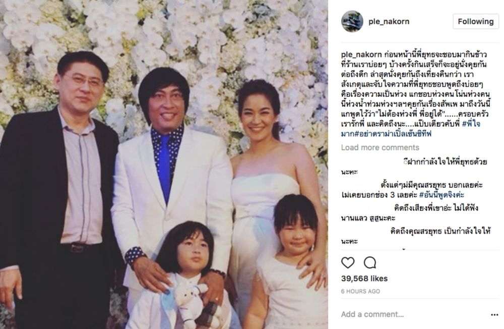The image size is (504, 329).
Task: Open the three-dots more options menu
Action: (495, 314)
